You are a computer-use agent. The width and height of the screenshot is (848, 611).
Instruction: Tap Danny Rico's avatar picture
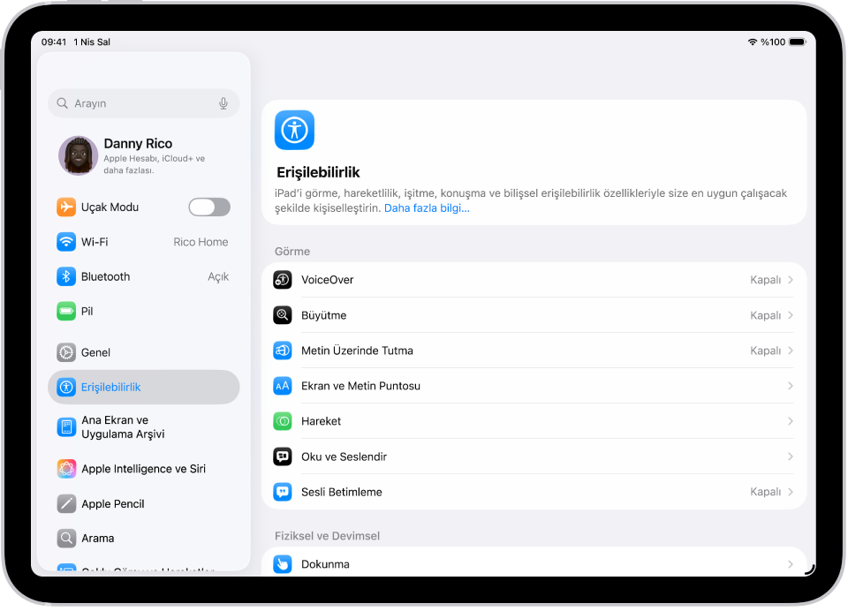(x=79, y=155)
